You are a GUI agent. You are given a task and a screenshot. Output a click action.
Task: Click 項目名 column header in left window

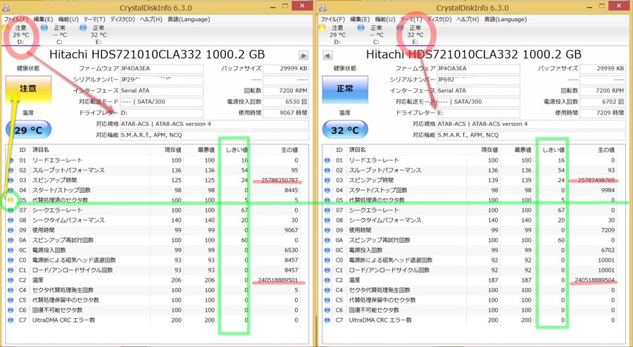click(89, 150)
